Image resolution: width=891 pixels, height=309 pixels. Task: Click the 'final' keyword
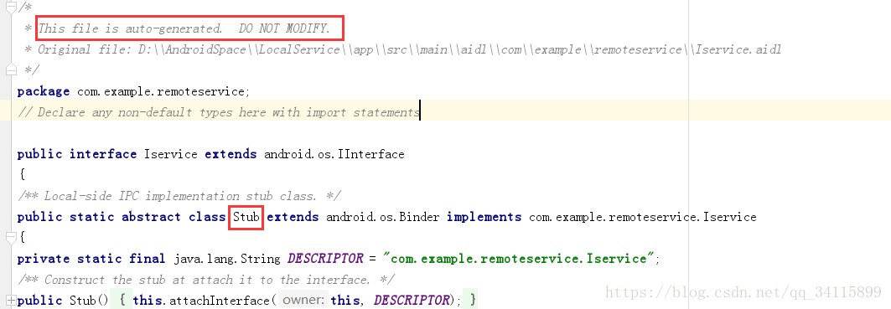(148, 259)
